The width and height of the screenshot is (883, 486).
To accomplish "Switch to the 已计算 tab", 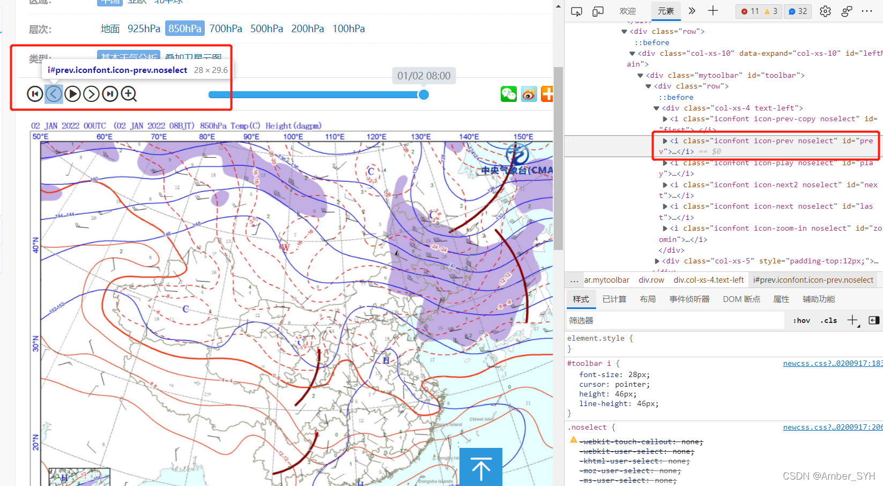I will click(614, 299).
